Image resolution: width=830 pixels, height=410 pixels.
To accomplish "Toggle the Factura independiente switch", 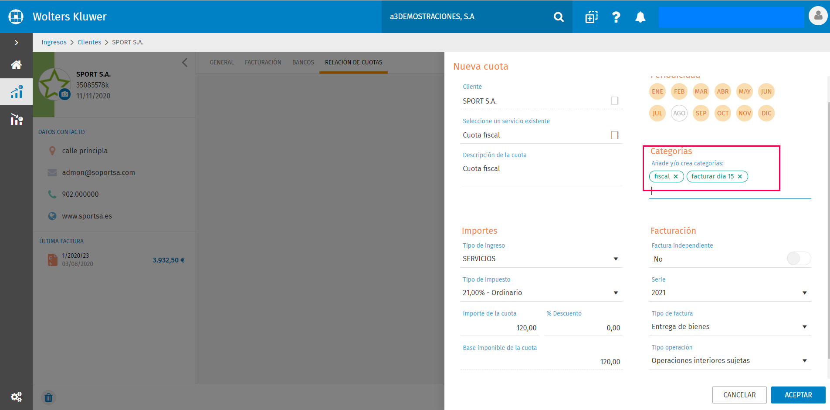I will 799,259.
